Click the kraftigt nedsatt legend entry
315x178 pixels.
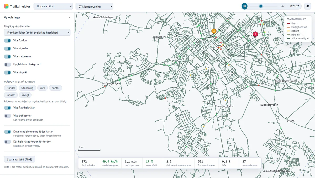coord(297,27)
